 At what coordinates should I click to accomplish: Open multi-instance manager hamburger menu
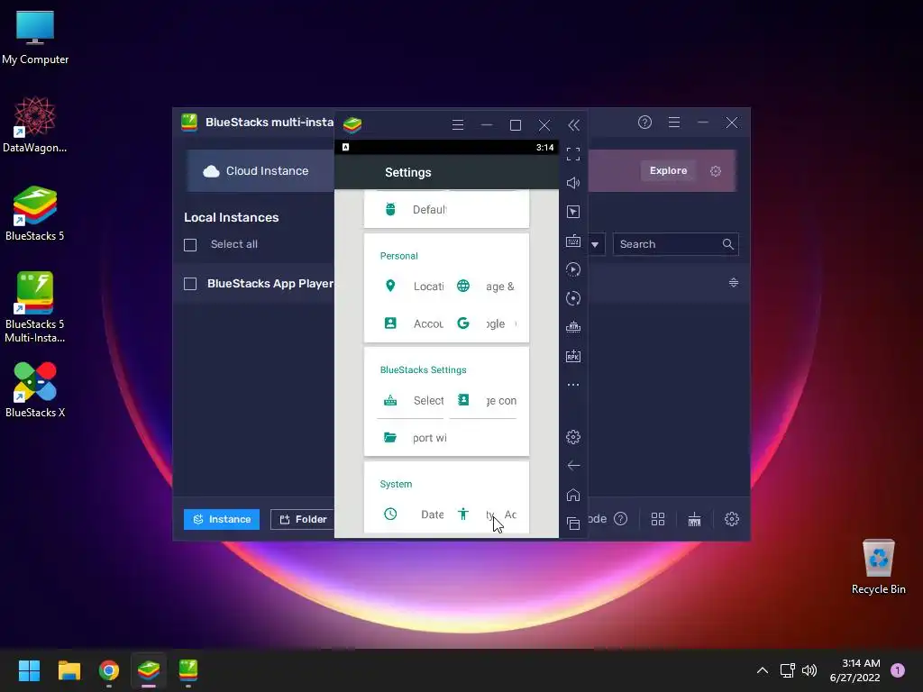coord(674,122)
